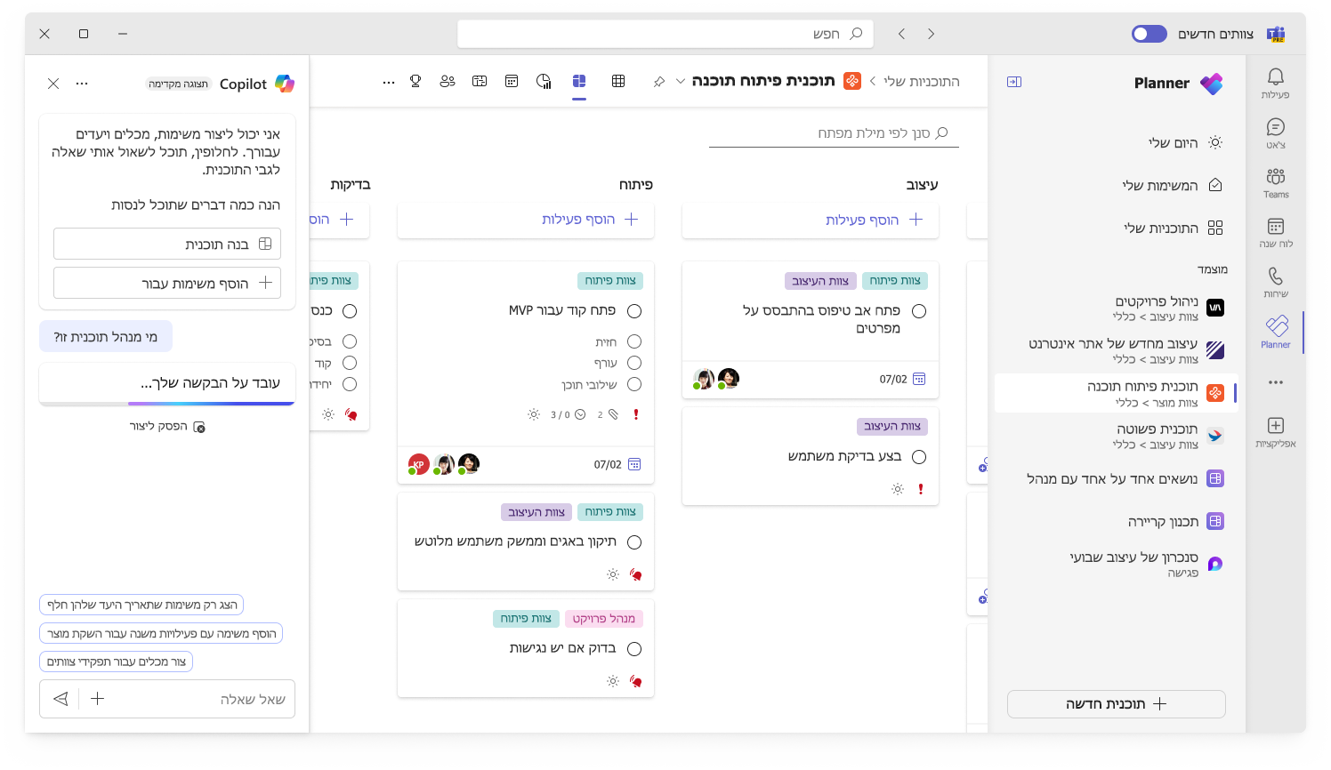Viewport: 1331px width, 770px height.
Task: Click suggestion to create buckets for team roles
Action: 116,662
